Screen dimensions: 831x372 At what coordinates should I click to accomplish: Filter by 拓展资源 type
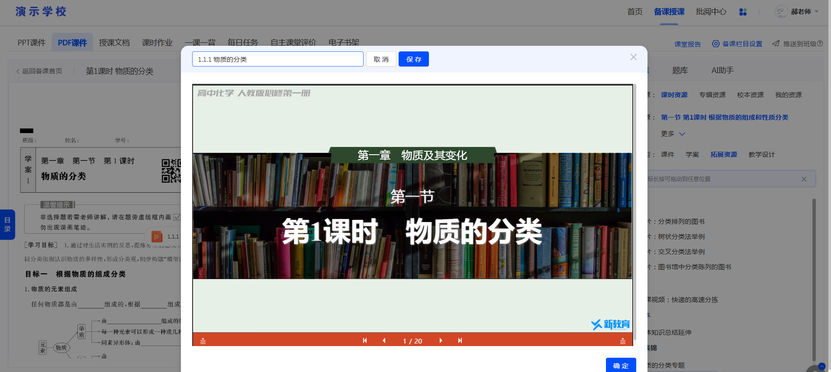point(724,154)
